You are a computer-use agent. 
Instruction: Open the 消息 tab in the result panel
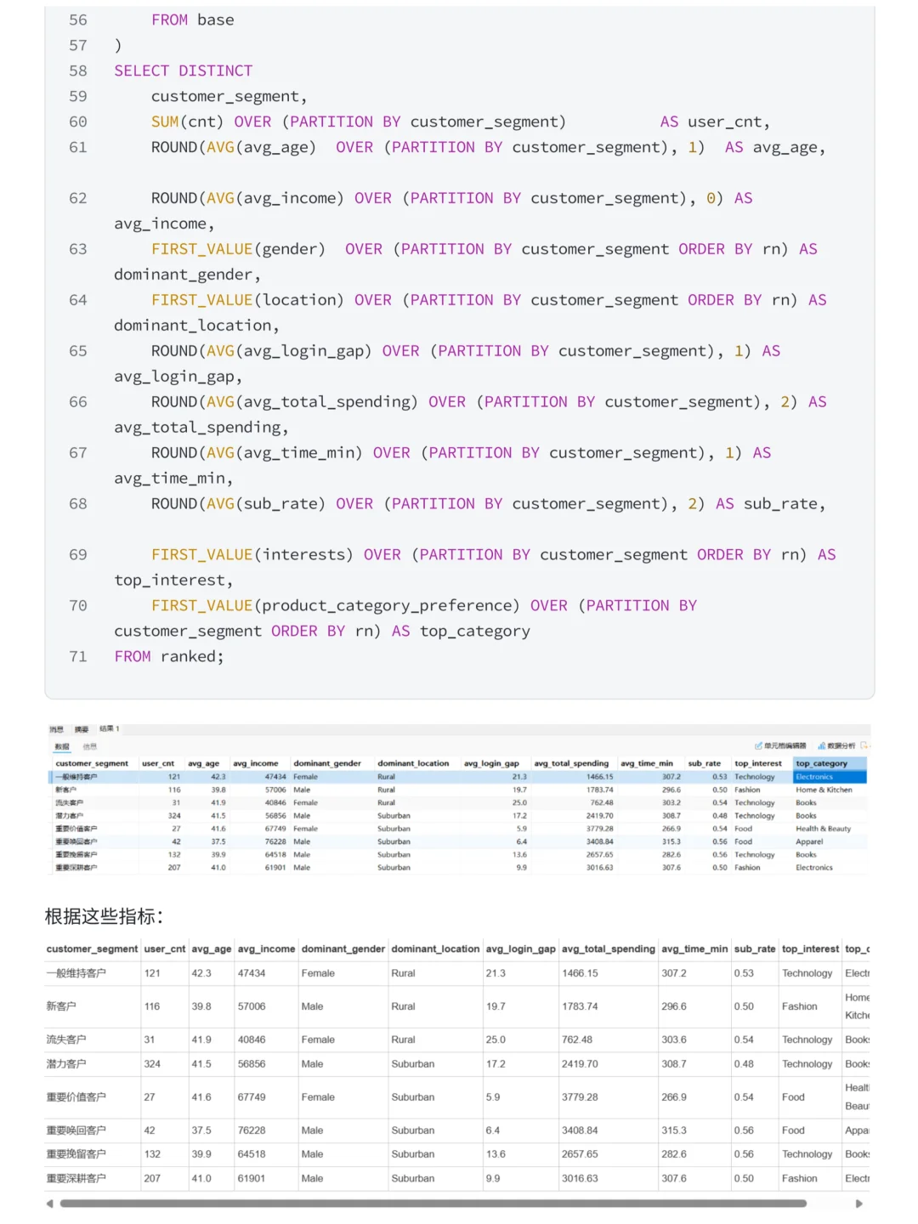(56, 729)
